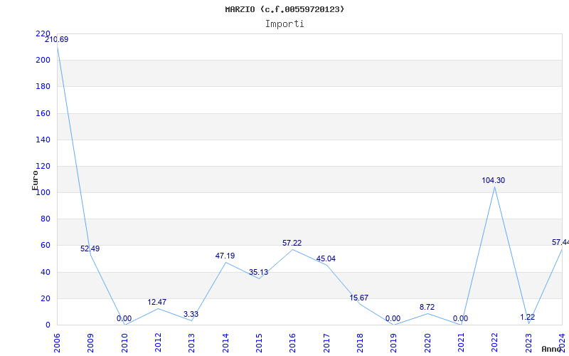This screenshot has height=356, width=569.
Task: Click the Importi subtitle
Action: [284, 24]
